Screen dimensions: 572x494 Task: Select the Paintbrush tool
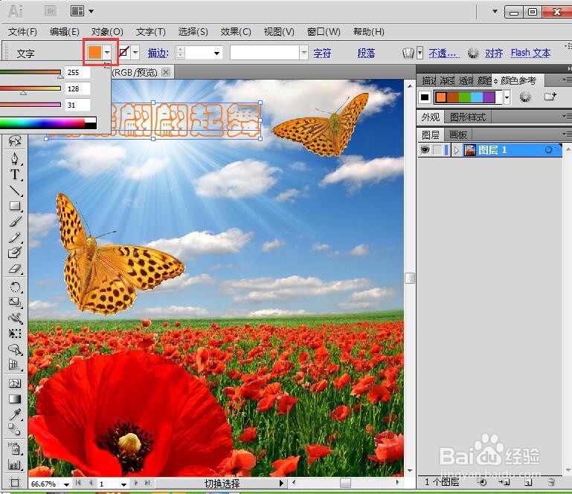15,221
